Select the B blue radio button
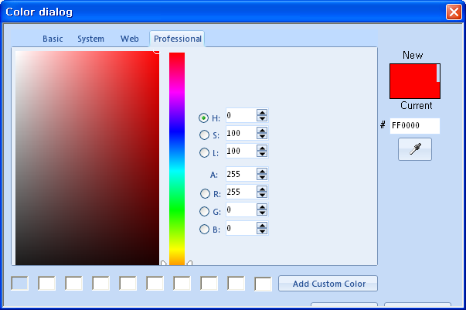 [x=204, y=229]
